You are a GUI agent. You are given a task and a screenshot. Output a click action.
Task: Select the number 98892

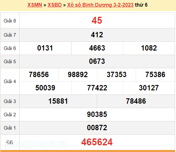pyautogui.click(x=78, y=75)
